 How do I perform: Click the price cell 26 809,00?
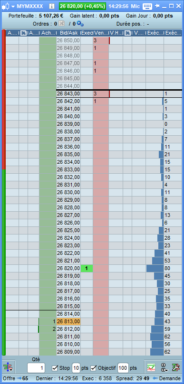(x=68, y=352)
